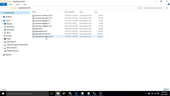Select the commons-digester-1.8 file

coord(42,21)
